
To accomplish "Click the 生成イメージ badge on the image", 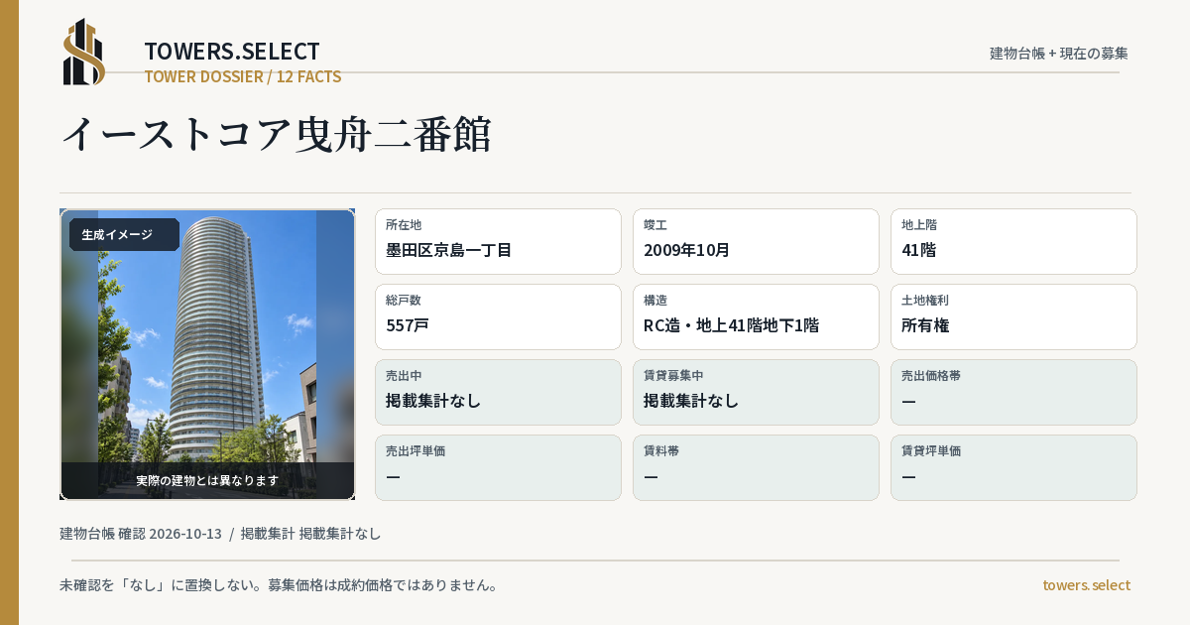I will 124,235.
